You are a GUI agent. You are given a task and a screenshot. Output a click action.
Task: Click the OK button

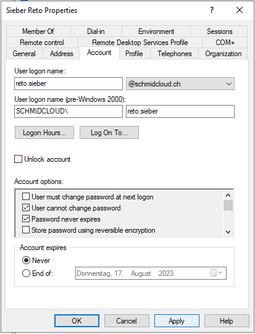click(77, 321)
